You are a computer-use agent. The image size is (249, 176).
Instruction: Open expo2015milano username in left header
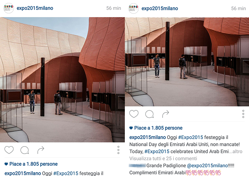pyautogui.click(x=35, y=8)
